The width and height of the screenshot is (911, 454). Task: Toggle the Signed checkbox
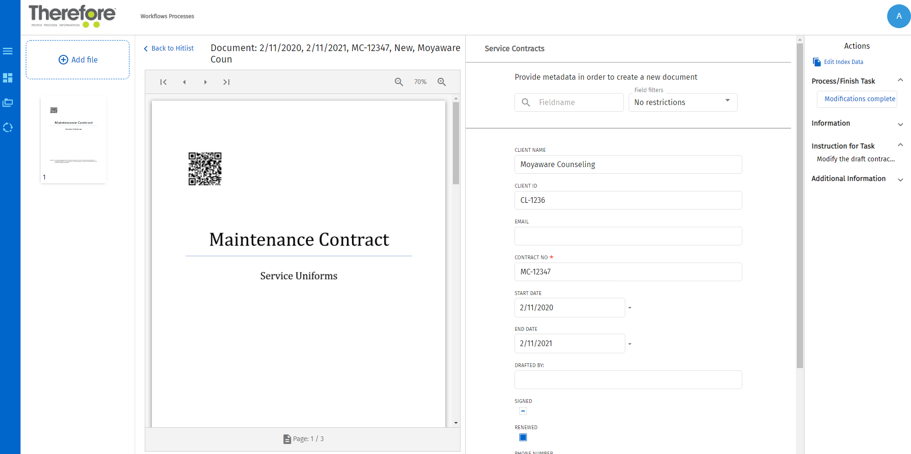[x=523, y=411]
